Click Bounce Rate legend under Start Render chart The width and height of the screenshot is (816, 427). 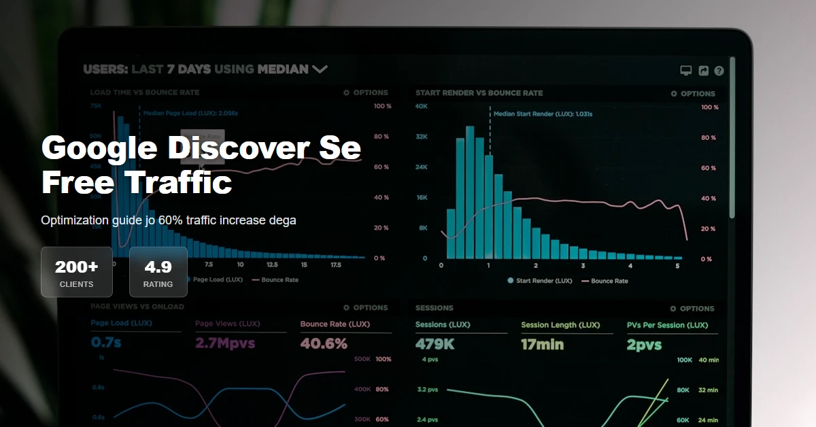click(604, 281)
